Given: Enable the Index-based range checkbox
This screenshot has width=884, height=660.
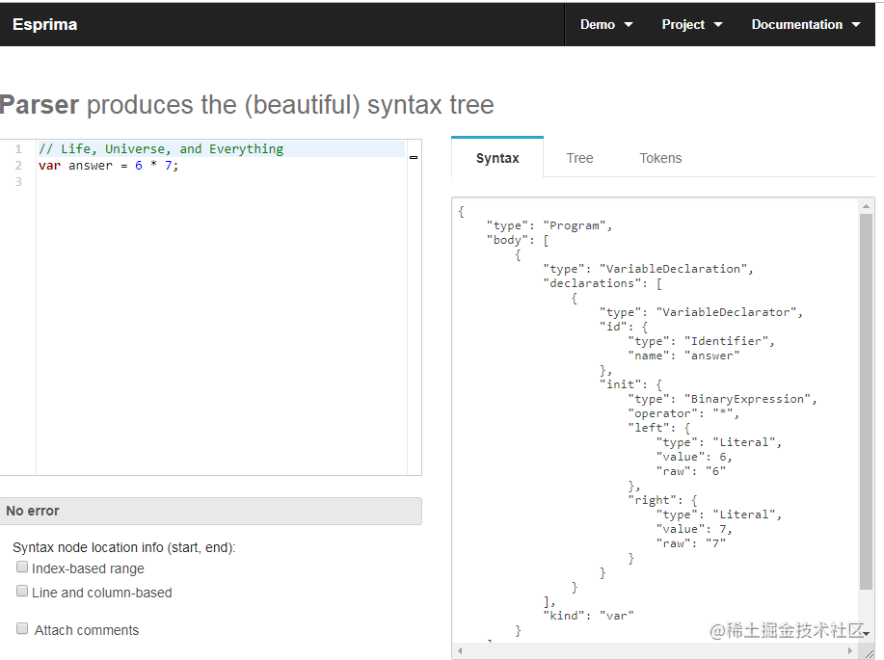Looking at the screenshot, I should (x=22, y=567).
